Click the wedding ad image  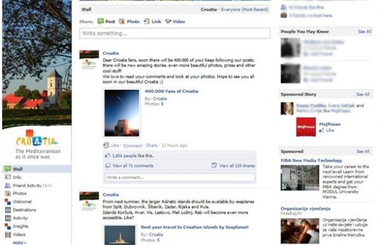(x=300, y=231)
